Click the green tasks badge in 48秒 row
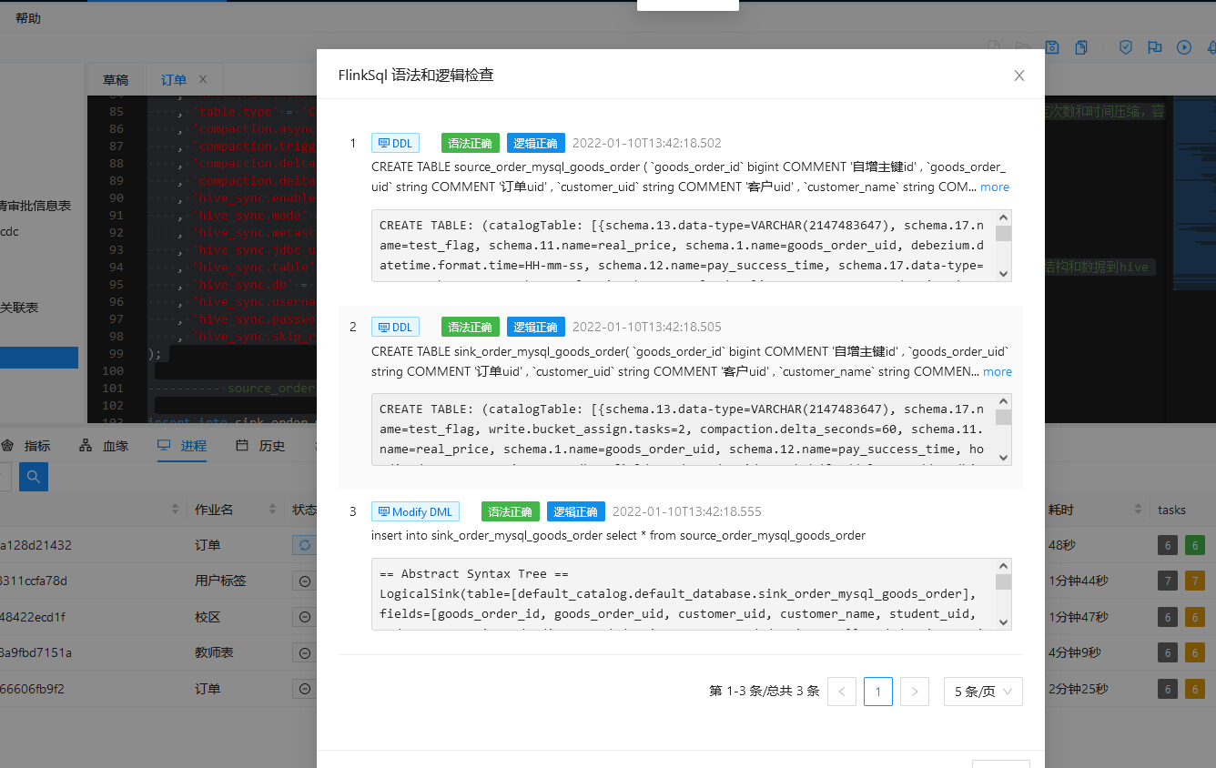The height and width of the screenshot is (768, 1216). (x=1195, y=545)
